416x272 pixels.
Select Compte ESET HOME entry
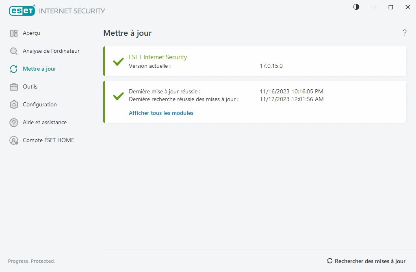click(x=48, y=140)
